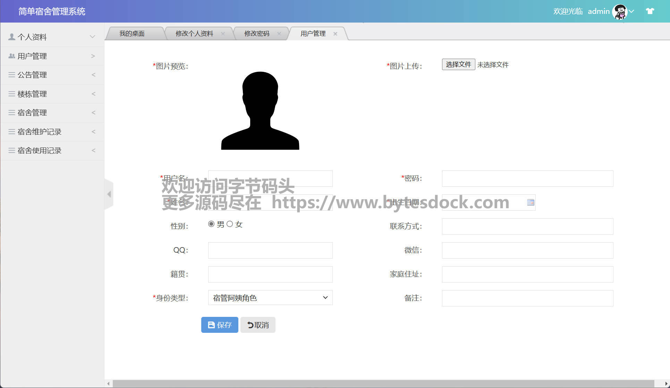Image resolution: width=670 pixels, height=388 pixels.
Task: Expand the admin user menu chevron
Action: [631, 11]
